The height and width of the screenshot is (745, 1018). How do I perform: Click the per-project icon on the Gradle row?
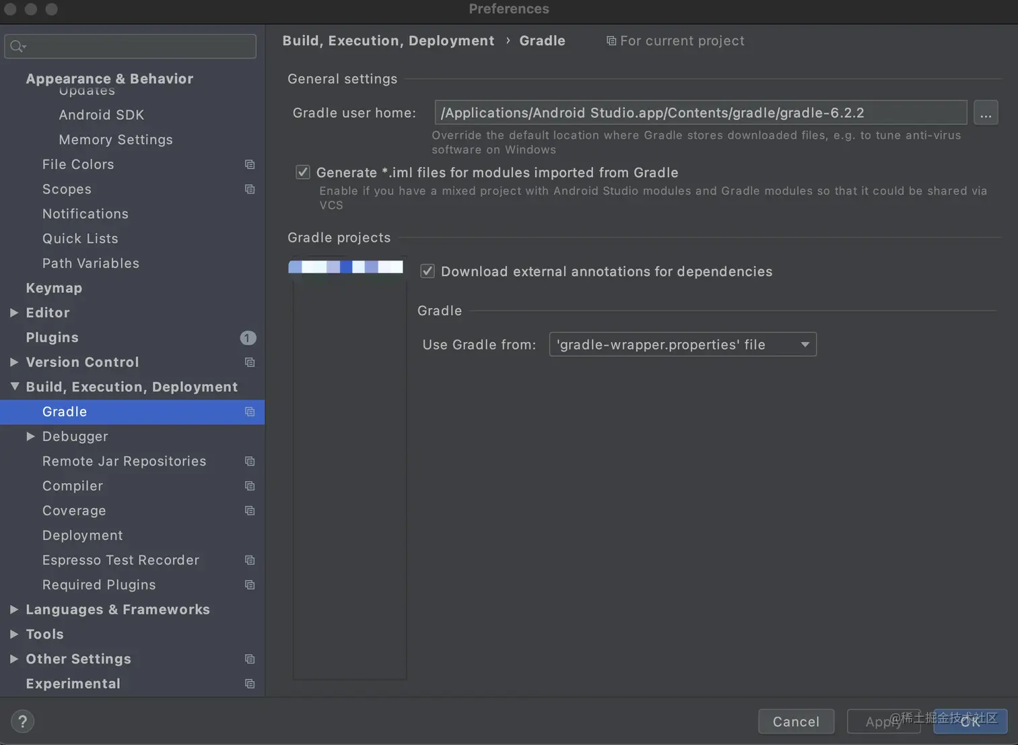click(x=250, y=412)
